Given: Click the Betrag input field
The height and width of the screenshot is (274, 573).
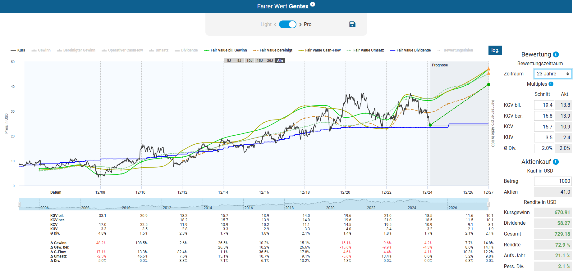Looking at the screenshot, I should pyautogui.click(x=552, y=181).
